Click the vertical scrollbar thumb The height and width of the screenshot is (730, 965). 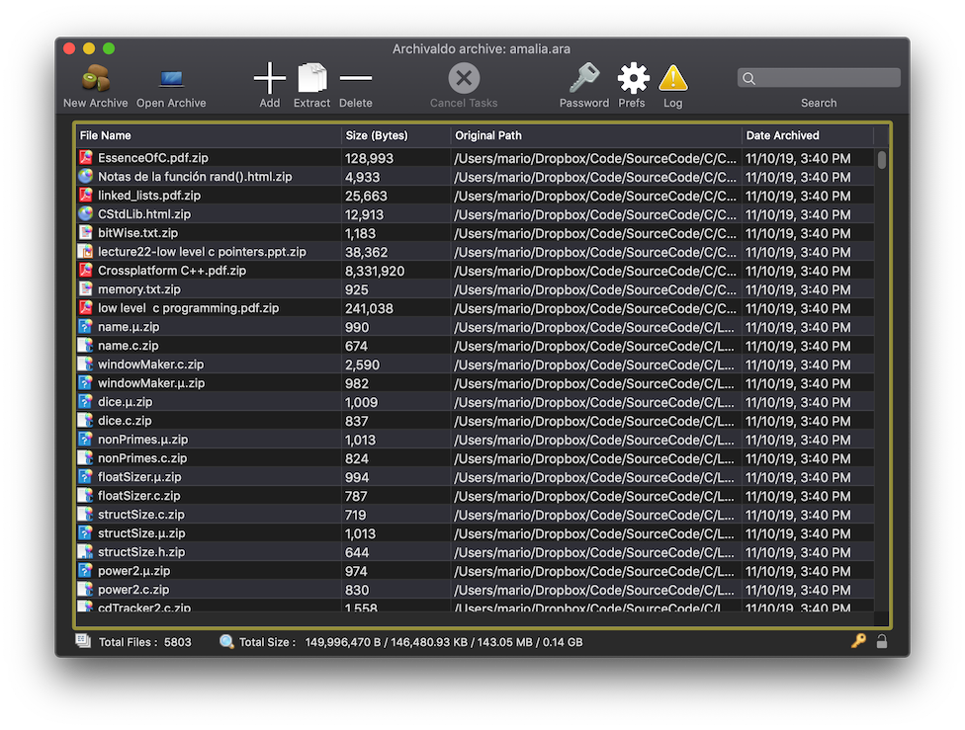882,160
